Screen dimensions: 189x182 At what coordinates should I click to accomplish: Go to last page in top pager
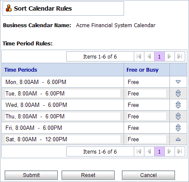click(180, 56)
